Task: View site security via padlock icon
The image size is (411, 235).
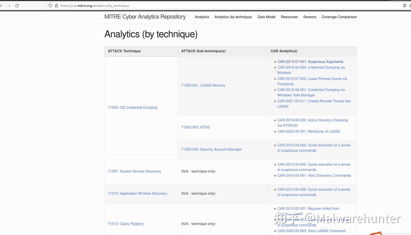Action: pos(56,6)
